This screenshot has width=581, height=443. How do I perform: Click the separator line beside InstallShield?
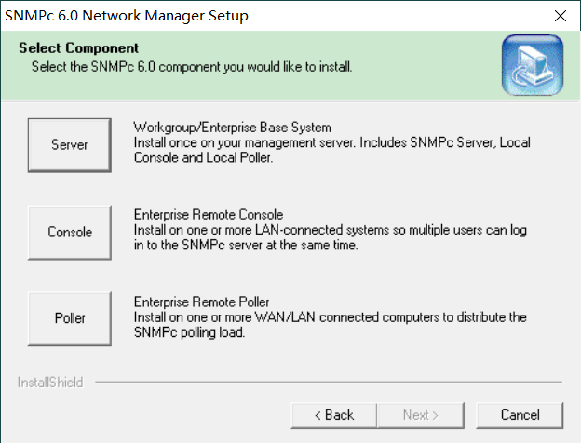326,383
